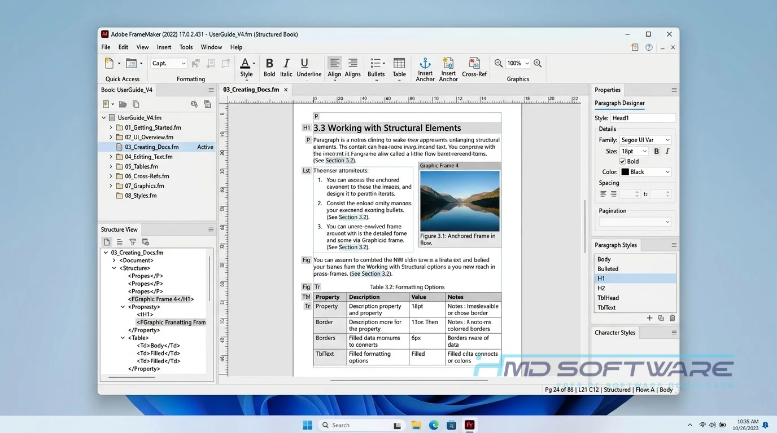Click the blue Insert Anchor icon
Image resolution: width=777 pixels, height=433 pixels.
pos(425,63)
